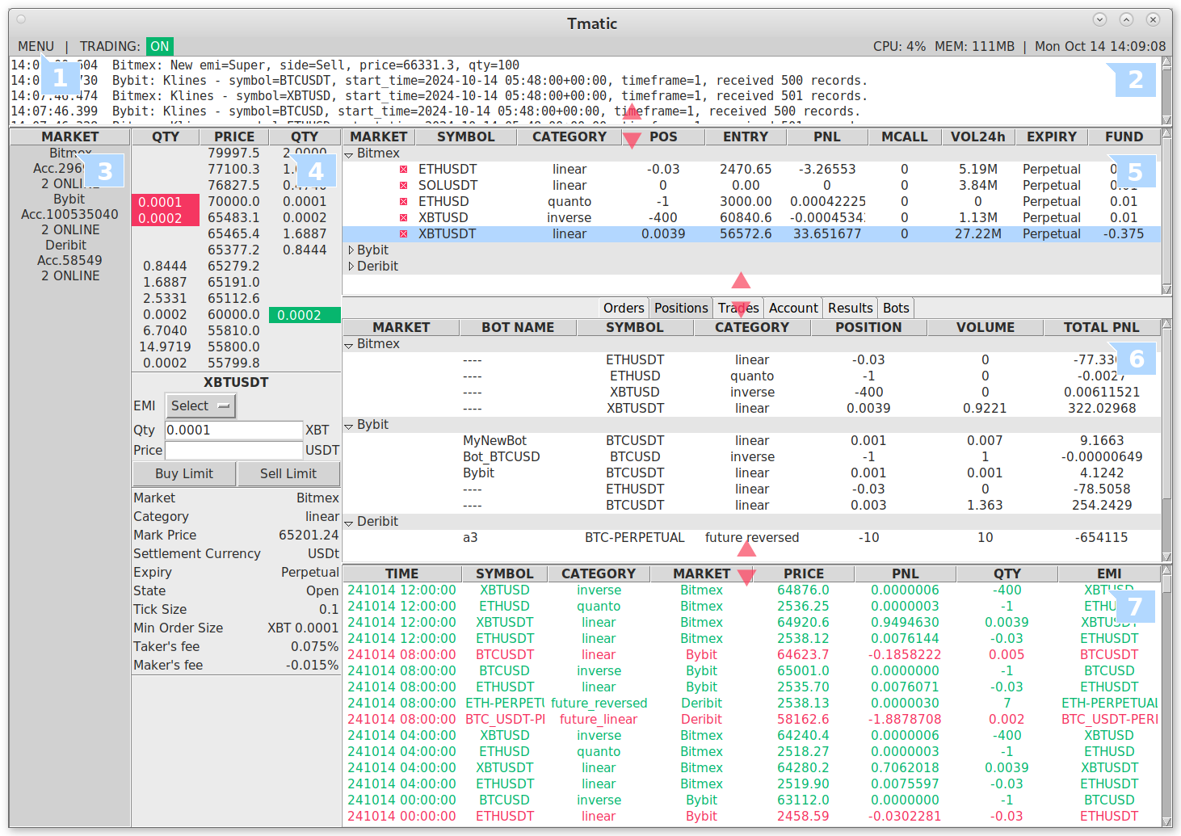This screenshot has height=836, width=1181.
Task: Select the BTC_USDT-PERI Deribit trade at 58162.6
Action: click(752, 720)
